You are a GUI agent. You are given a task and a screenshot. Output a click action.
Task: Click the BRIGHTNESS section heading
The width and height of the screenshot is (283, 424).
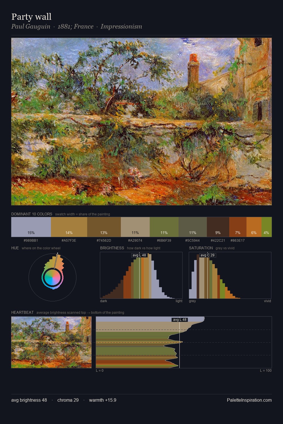coord(112,248)
